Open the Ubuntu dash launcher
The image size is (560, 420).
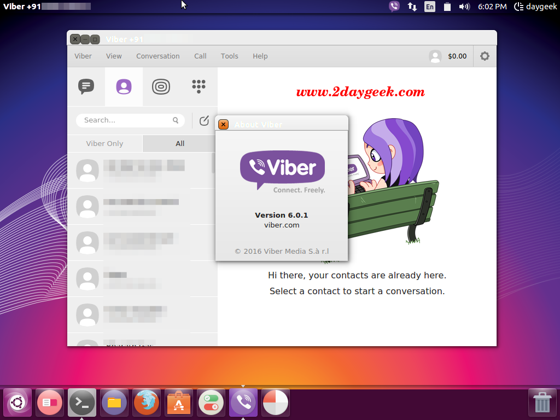click(17, 402)
